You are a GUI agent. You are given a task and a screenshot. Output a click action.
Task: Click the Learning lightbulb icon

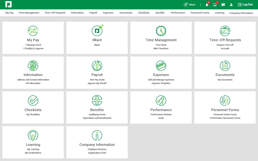pos(33,135)
